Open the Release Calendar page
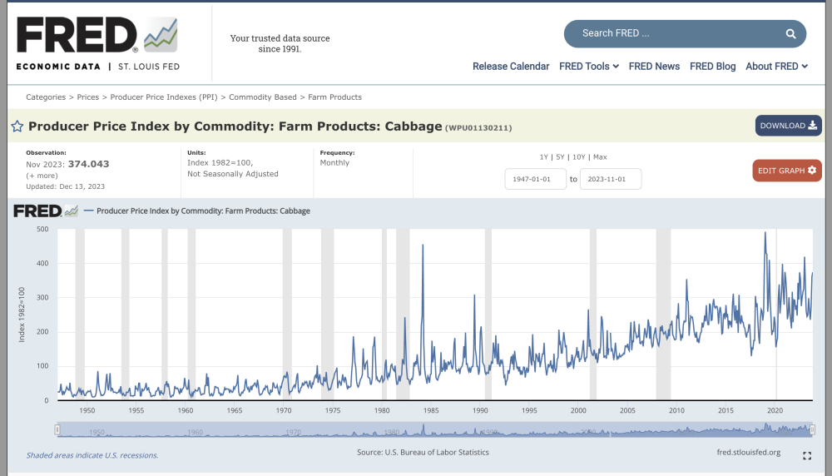Image resolution: width=832 pixels, height=476 pixels. tap(511, 67)
